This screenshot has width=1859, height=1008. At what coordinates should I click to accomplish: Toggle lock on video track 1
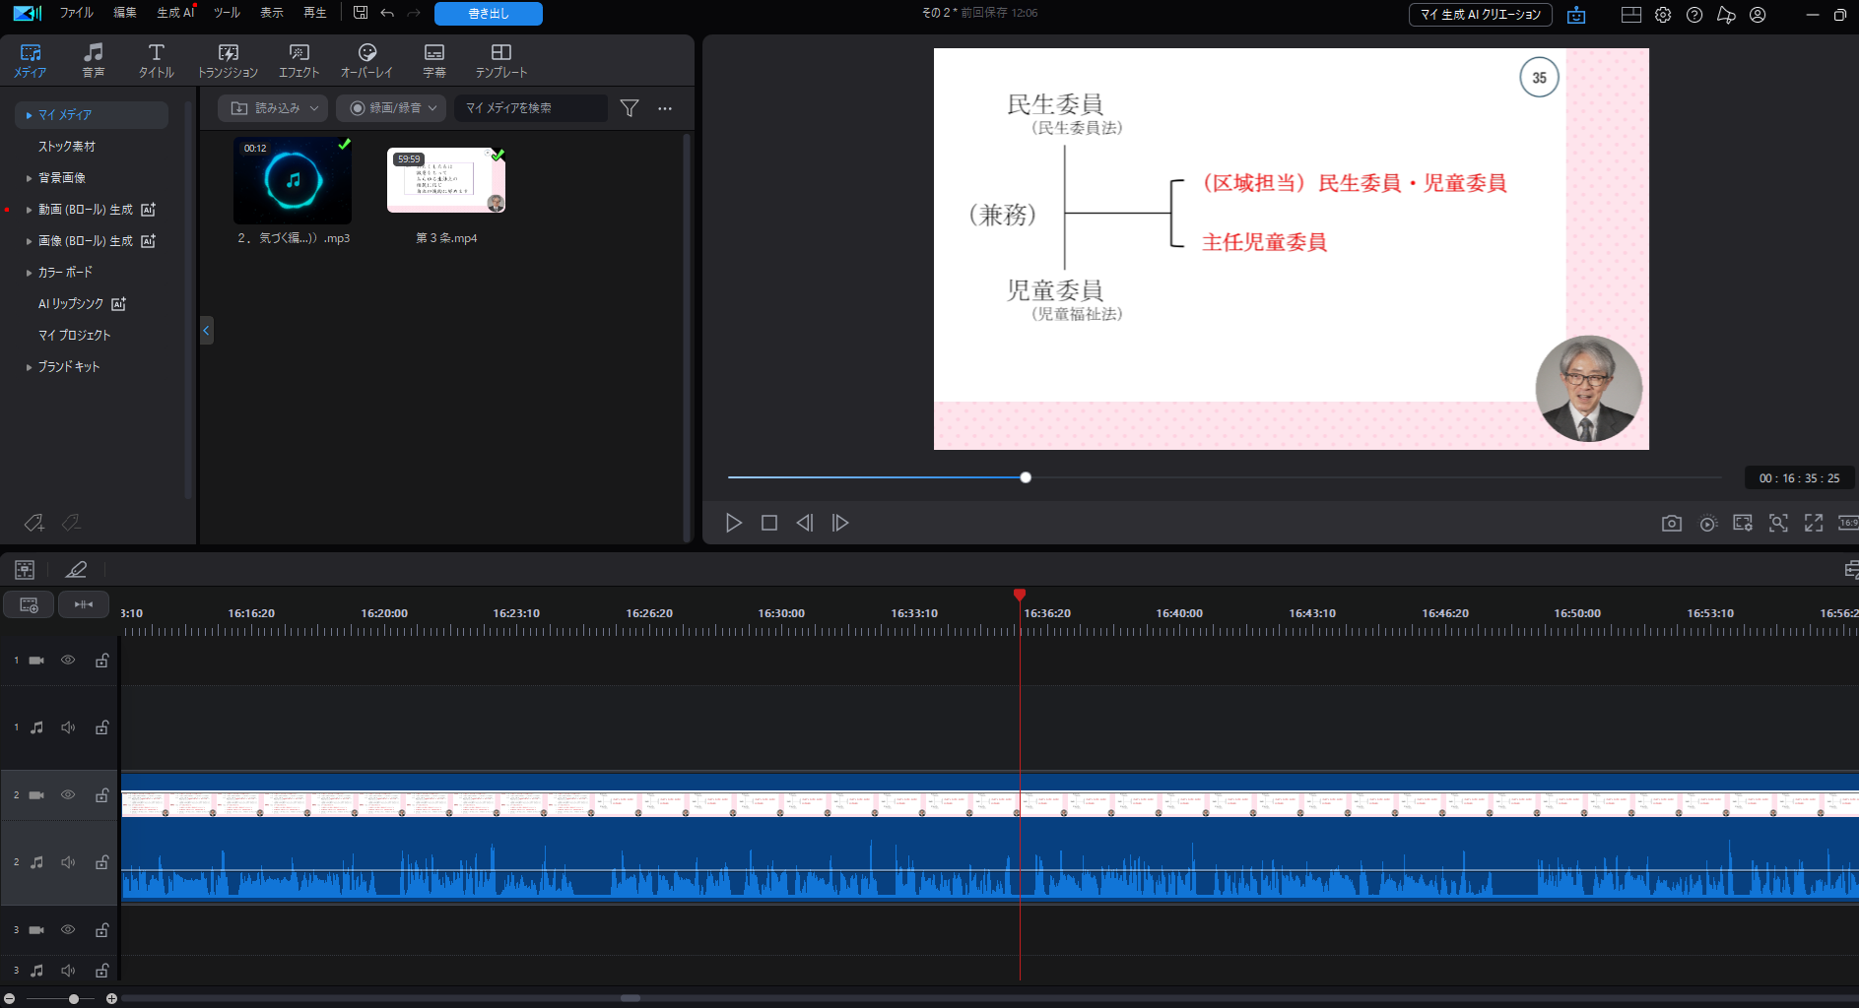pyautogui.click(x=101, y=661)
